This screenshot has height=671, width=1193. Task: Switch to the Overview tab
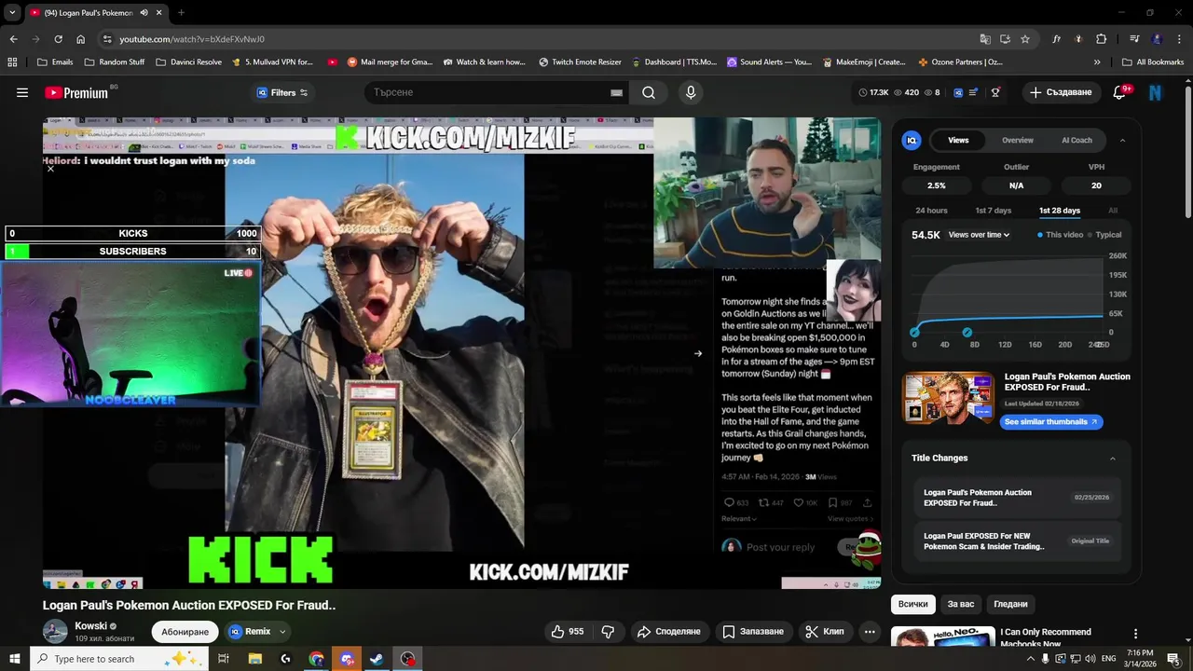1018,140
